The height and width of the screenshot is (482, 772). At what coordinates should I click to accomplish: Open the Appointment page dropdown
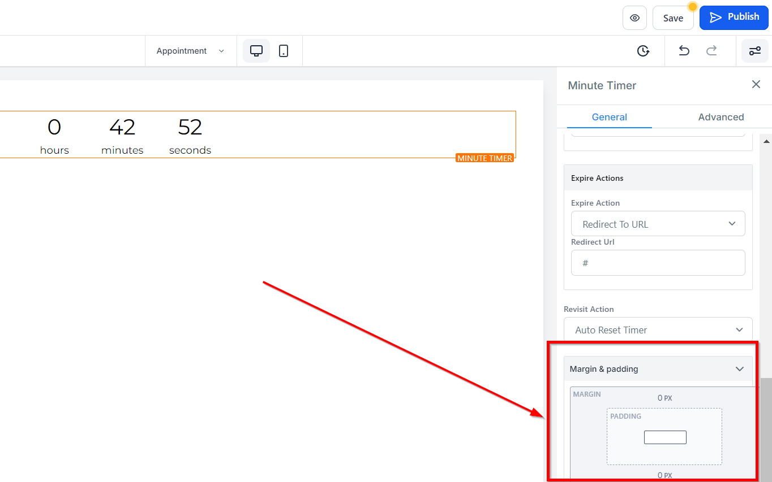pos(190,51)
